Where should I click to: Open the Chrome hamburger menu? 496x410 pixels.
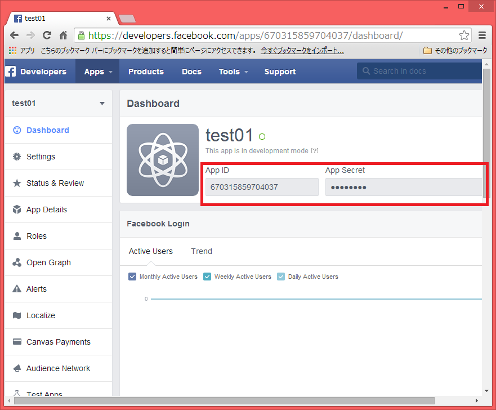coord(482,35)
